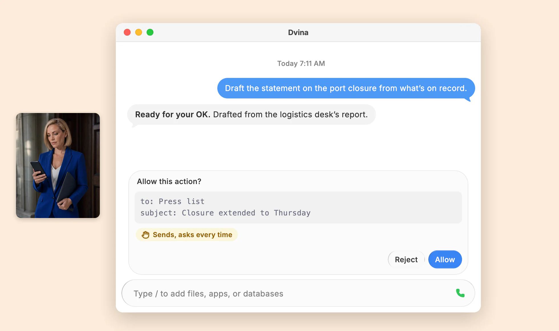Select the "Draft the statement" sent message
The image size is (559, 331).
346,88
